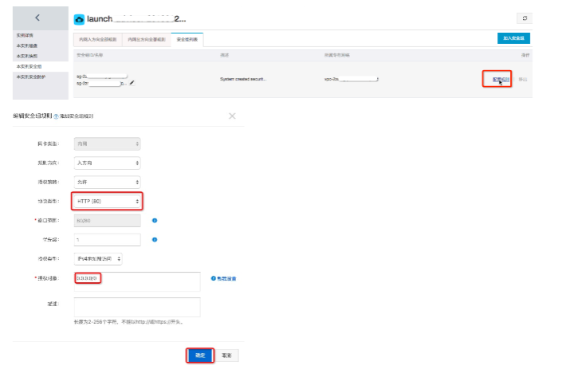Click the info icon next to the priority field

point(155,240)
